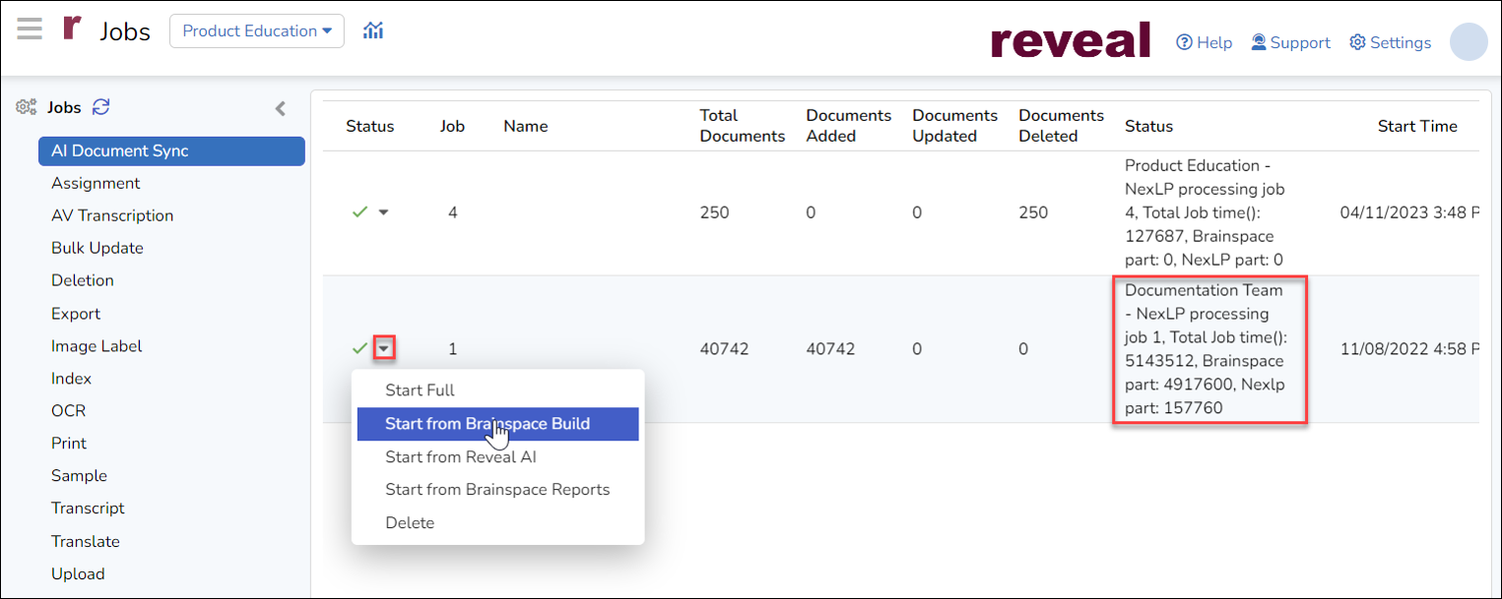Click the Jobs gear icon in sidebar

click(26, 106)
